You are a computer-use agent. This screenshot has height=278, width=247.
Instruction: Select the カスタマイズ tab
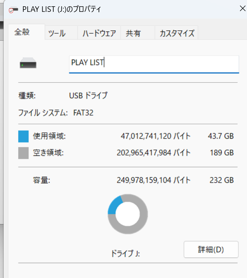(177, 33)
